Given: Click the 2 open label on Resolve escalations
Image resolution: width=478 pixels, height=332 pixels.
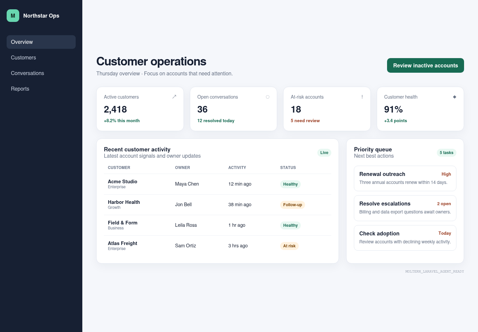Looking at the screenshot, I should (x=444, y=204).
